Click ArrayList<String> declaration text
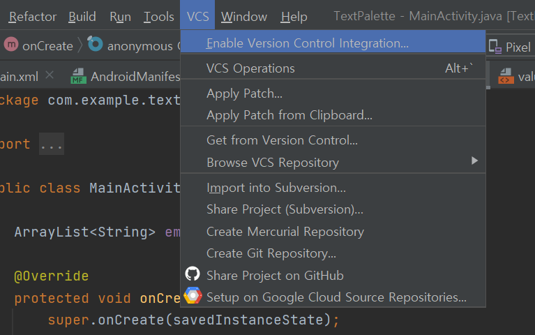Image resolution: width=535 pixels, height=335 pixels. tap(85, 232)
